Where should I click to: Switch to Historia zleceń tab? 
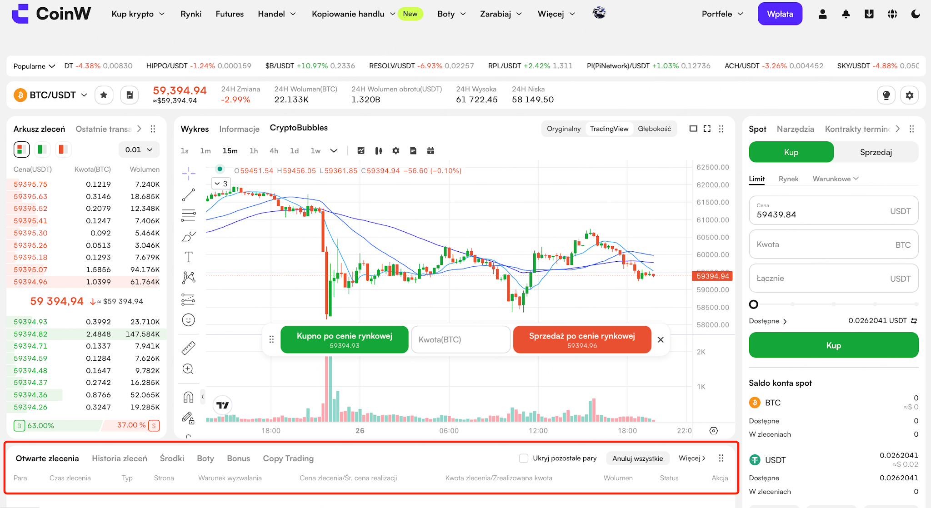tap(120, 458)
